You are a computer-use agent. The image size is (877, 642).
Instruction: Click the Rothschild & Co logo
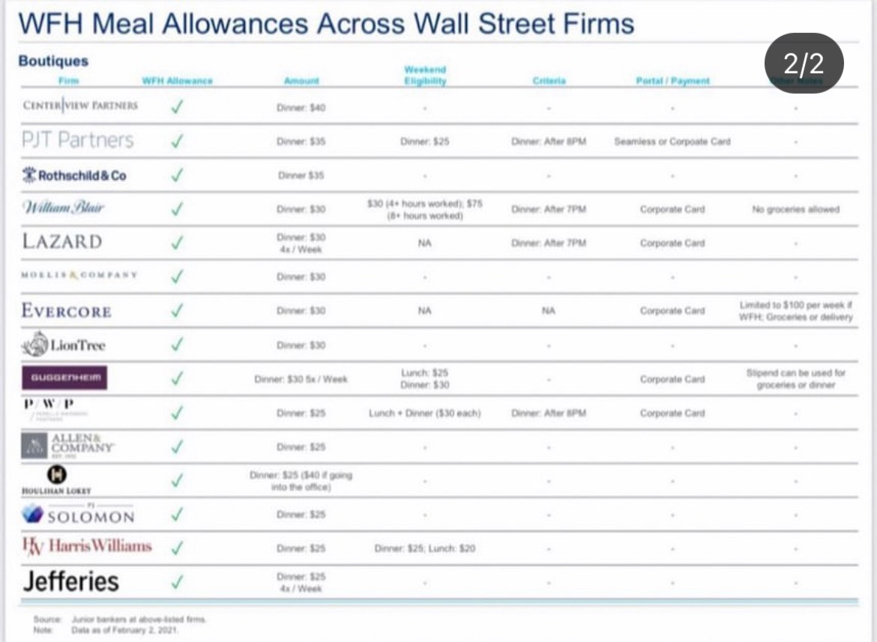(x=73, y=175)
